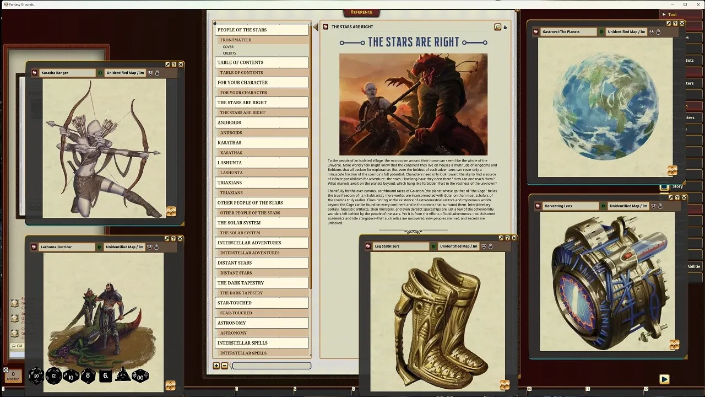The width and height of the screenshot is (705, 397).
Task: Open the Cover page entry
Action: click(228, 47)
